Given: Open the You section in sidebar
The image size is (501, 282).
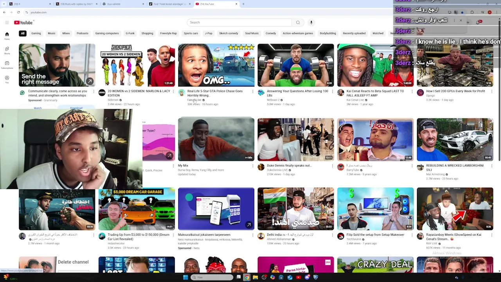Looking at the screenshot, I should pyautogui.click(x=7, y=79).
